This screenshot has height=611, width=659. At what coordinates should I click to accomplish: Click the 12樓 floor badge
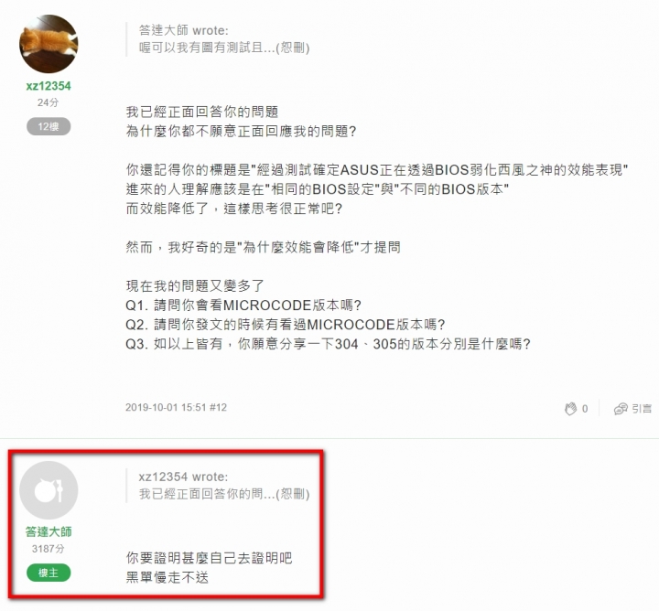pos(49,126)
